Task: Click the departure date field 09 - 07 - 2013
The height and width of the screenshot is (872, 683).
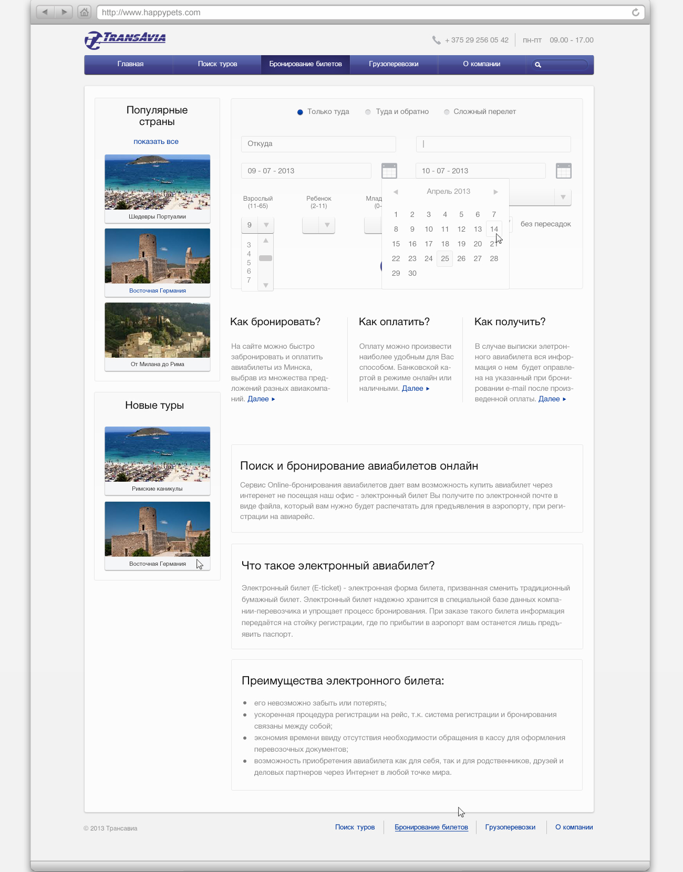Action: click(x=306, y=171)
